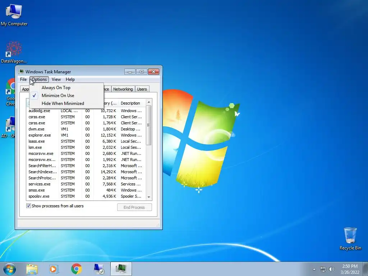Select the lsm.exe process

[x=86, y=147]
